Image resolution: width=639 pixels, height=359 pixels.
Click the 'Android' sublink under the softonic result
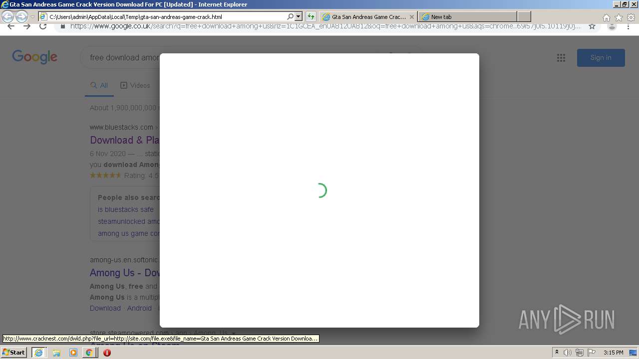(x=139, y=308)
